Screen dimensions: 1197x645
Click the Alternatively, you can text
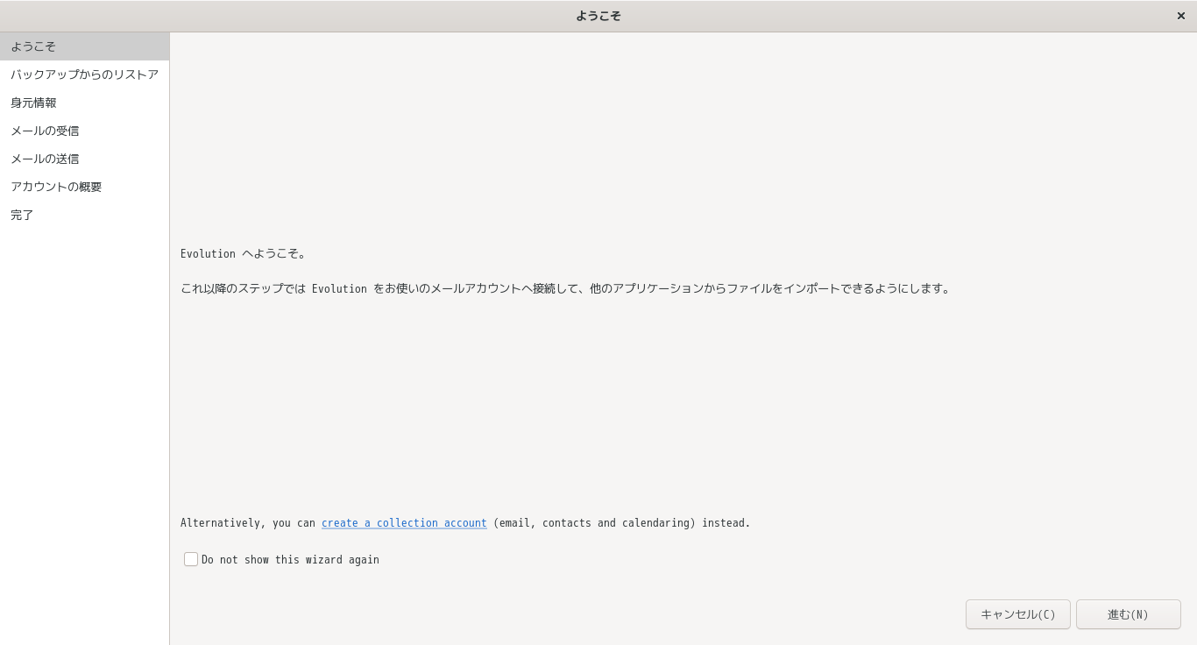[248, 523]
